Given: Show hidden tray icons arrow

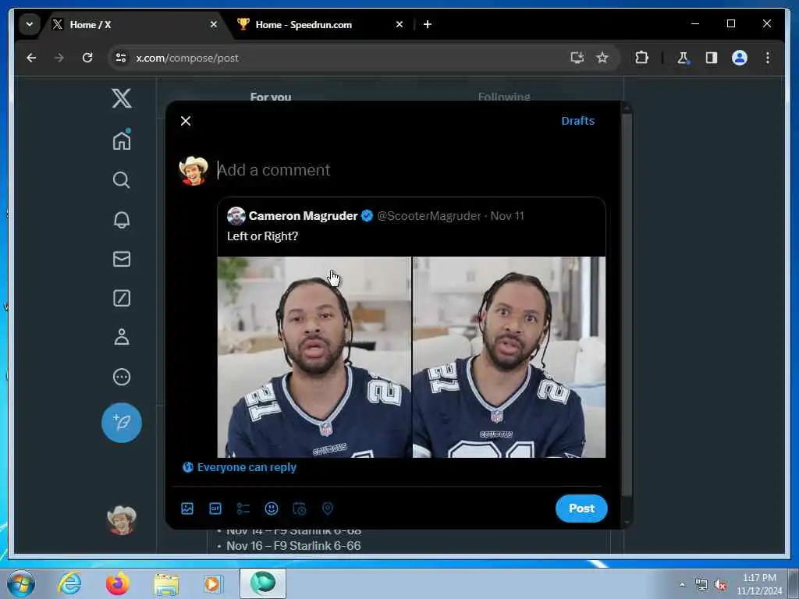Looking at the screenshot, I should pyautogui.click(x=682, y=585).
